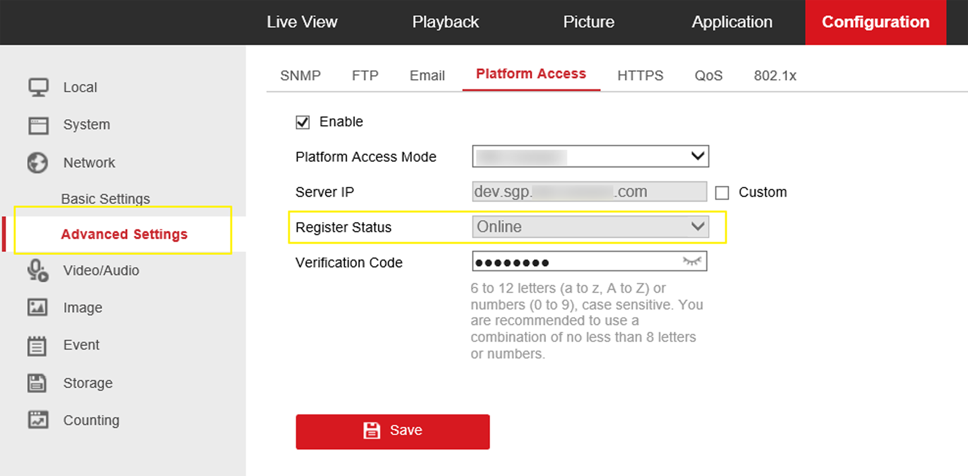Select the Image picture icon
Image resolution: width=968 pixels, height=476 pixels.
point(37,308)
